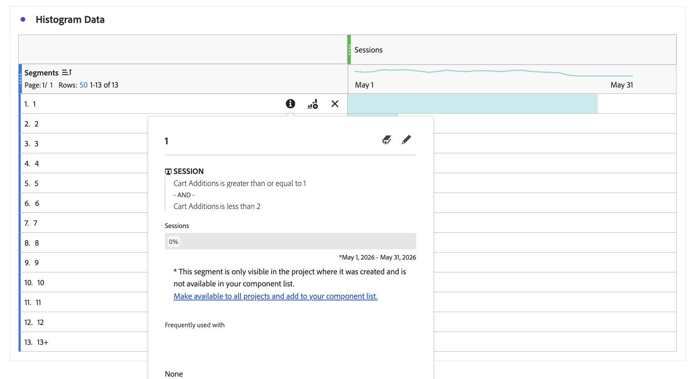The width and height of the screenshot is (696, 379).
Task: Click Make available to all projects link
Action: tap(276, 296)
